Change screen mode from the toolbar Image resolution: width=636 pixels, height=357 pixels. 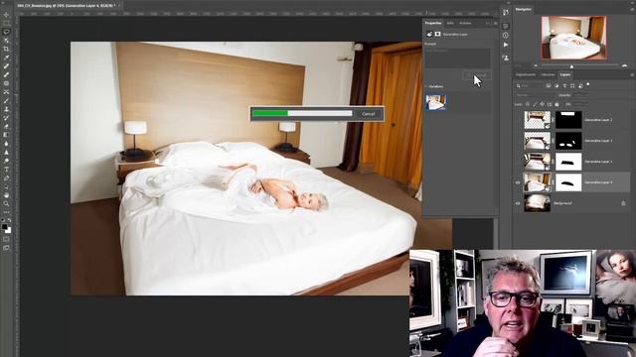[x=6, y=248]
